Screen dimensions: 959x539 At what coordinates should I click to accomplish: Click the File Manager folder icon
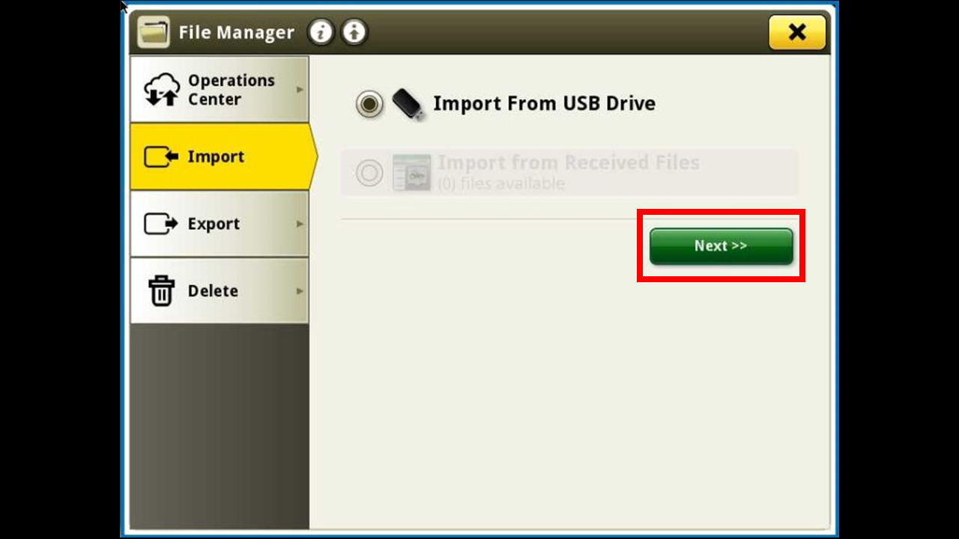[154, 32]
